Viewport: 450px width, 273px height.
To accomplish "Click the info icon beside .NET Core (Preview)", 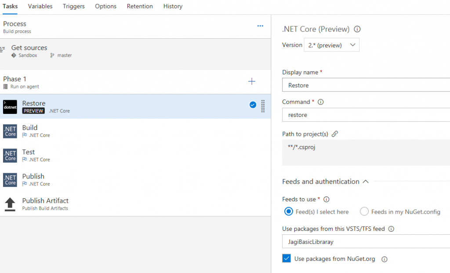I will point(357,29).
